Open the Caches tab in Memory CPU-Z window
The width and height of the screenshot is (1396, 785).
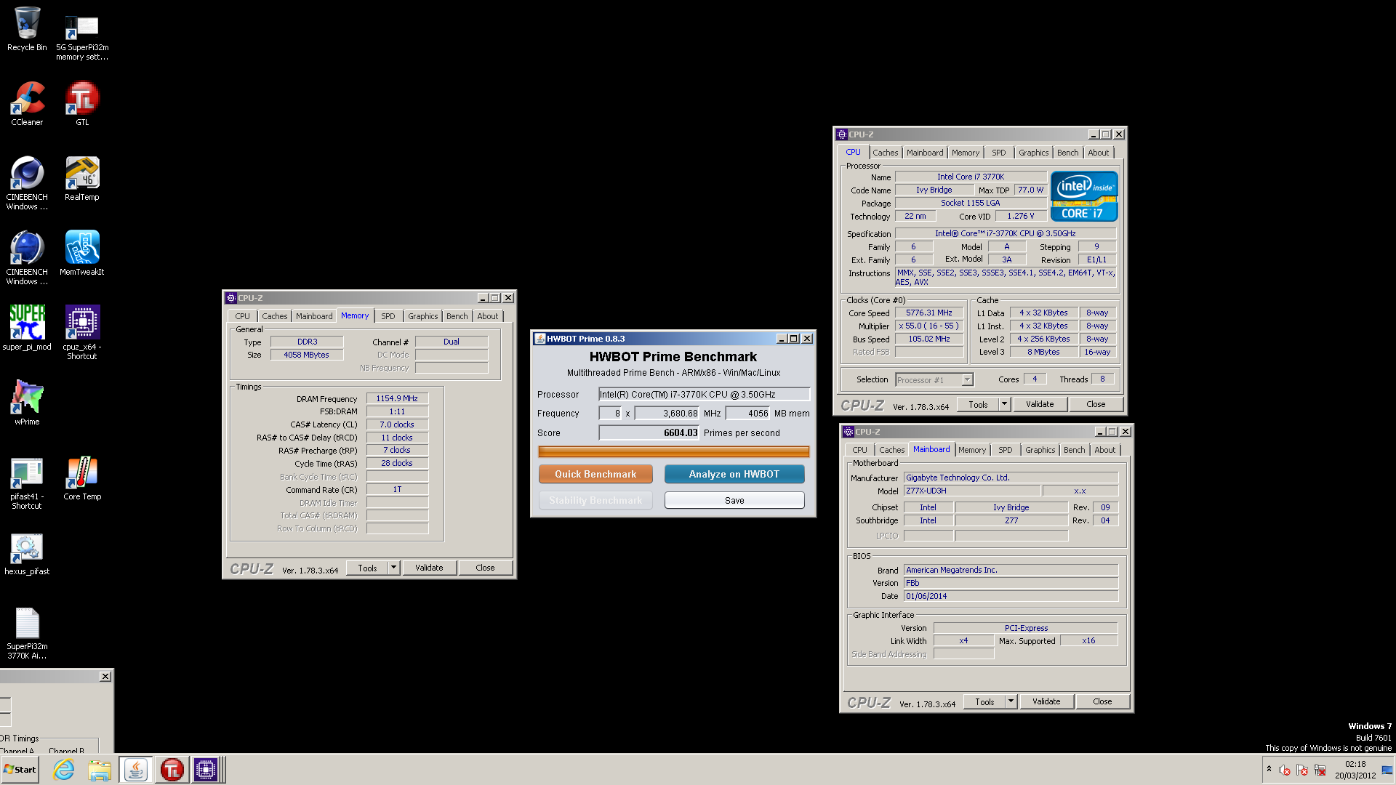coord(274,316)
